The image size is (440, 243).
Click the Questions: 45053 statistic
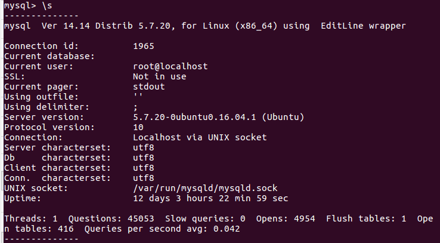111,219
